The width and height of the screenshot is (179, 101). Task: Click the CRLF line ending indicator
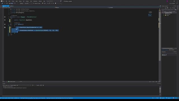click(159, 82)
